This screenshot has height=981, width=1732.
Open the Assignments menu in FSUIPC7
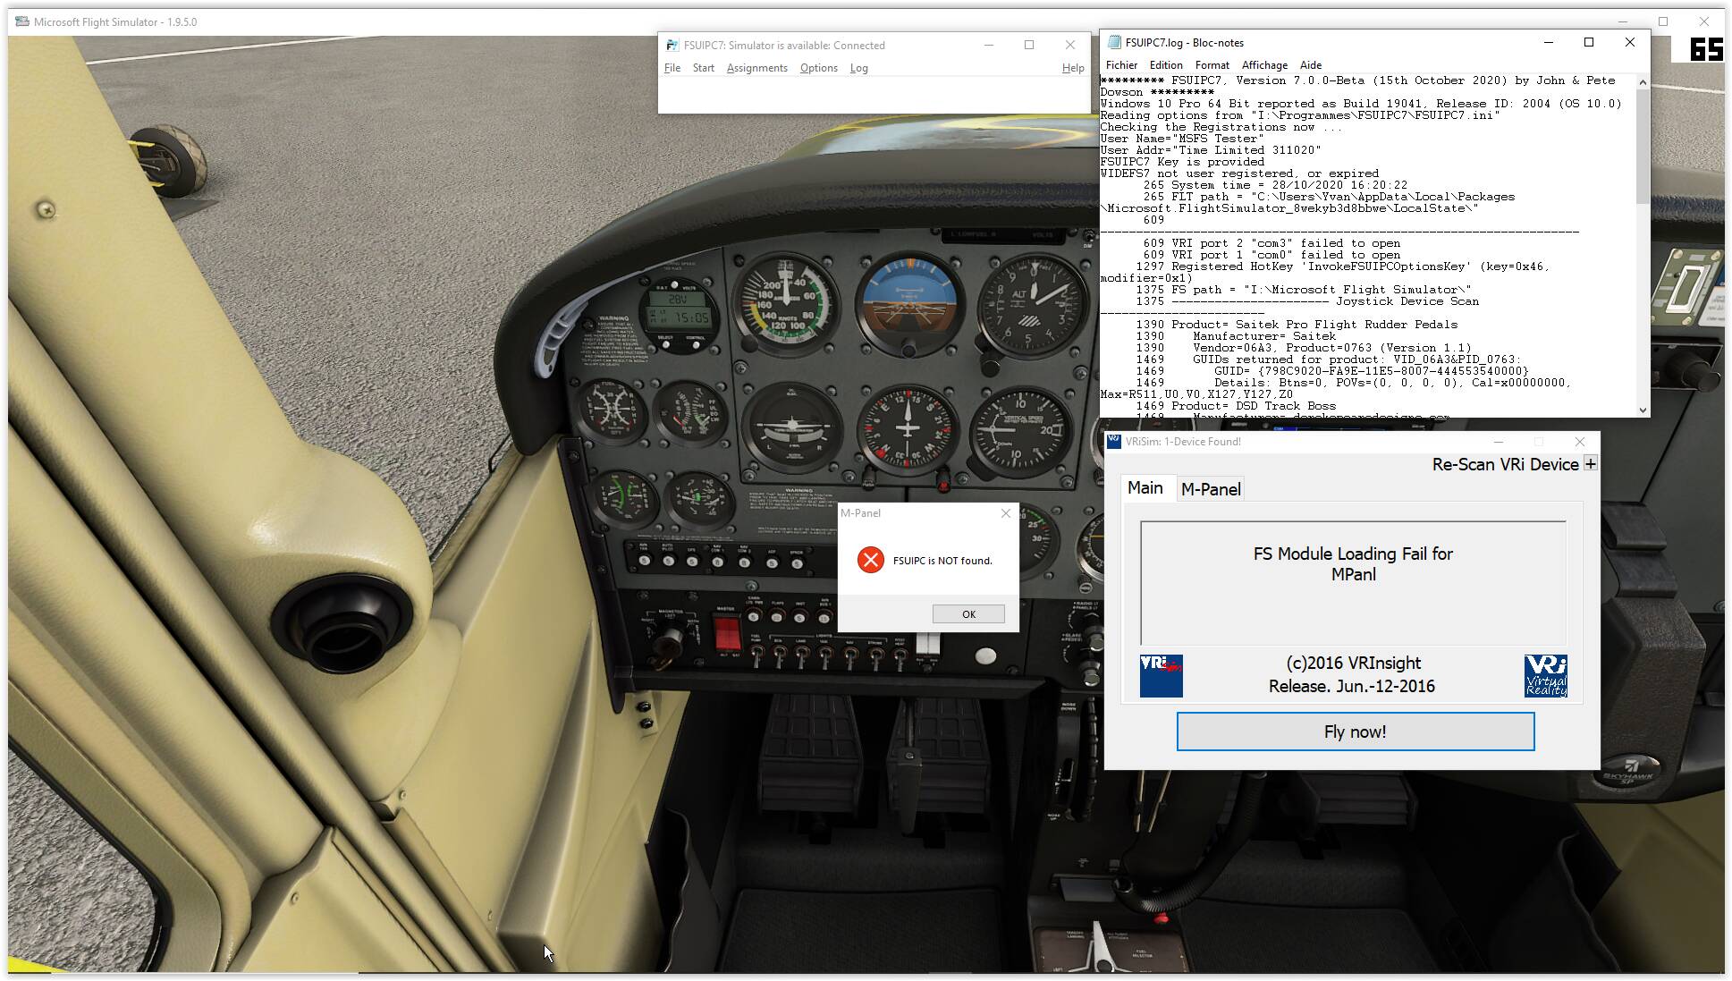point(756,68)
